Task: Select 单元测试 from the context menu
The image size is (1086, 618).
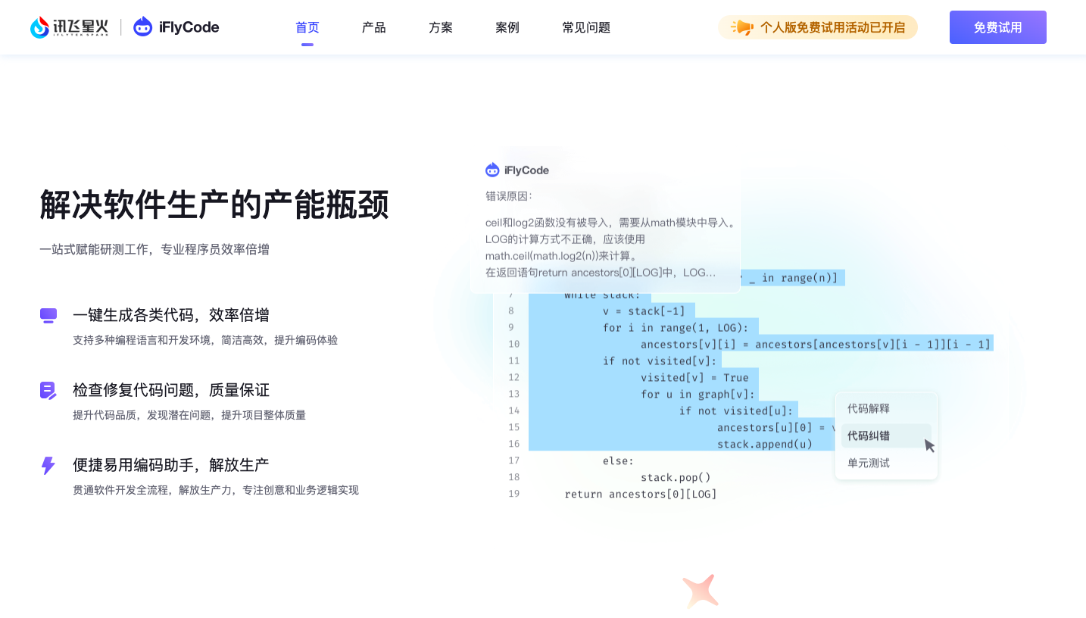Action: [869, 463]
